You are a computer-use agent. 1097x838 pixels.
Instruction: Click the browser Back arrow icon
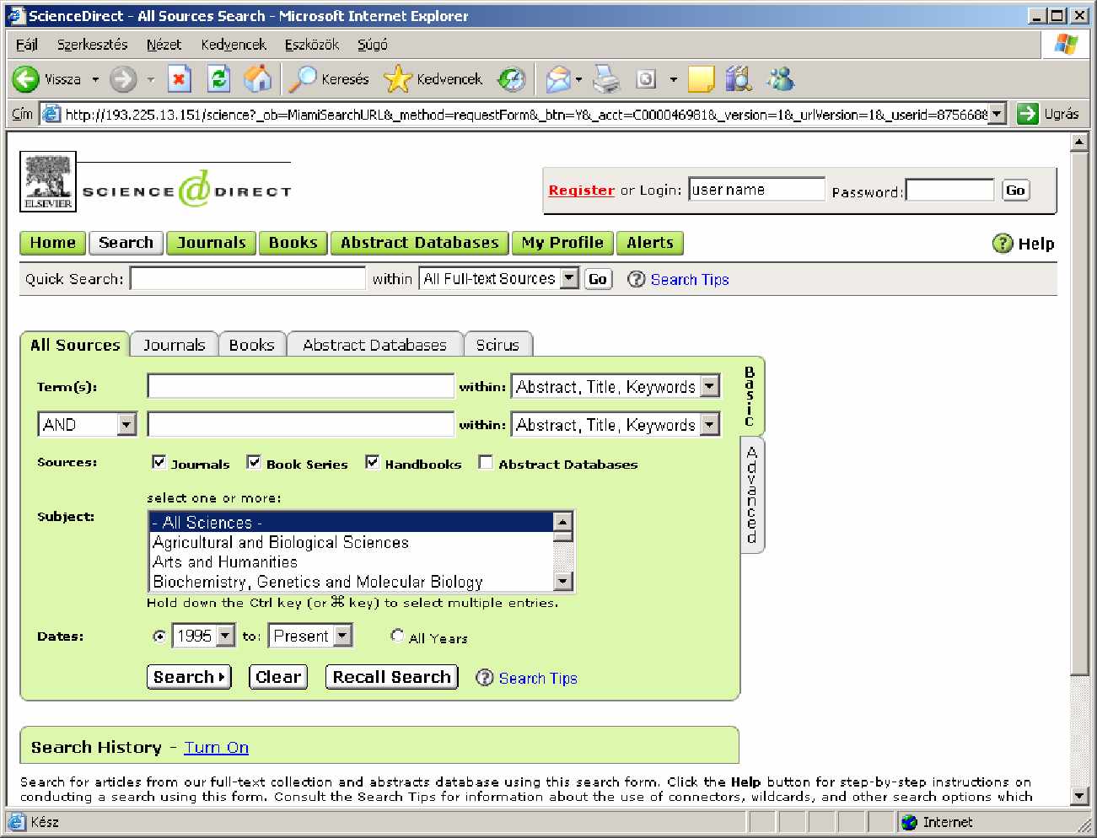click(x=26, y=79)
